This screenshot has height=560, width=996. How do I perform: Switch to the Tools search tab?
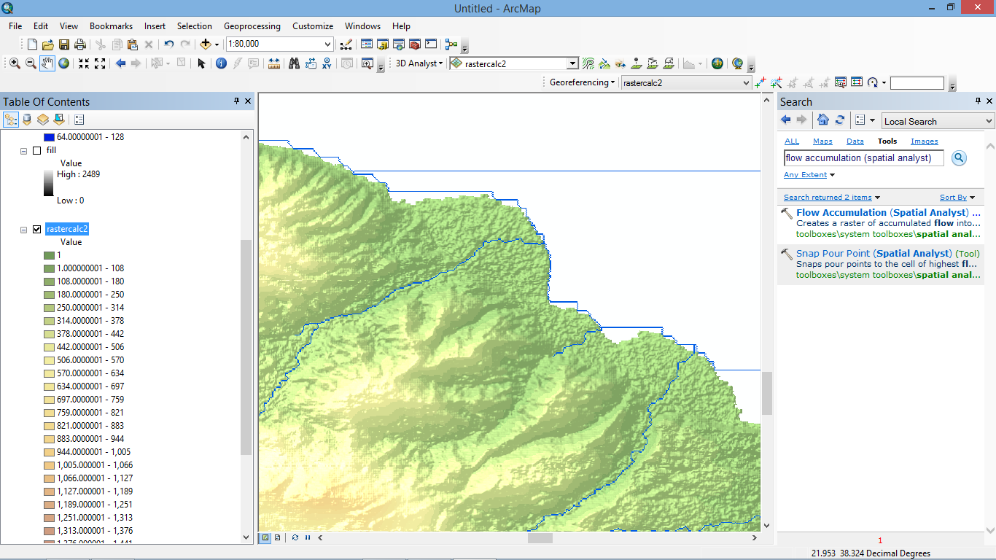887,141
